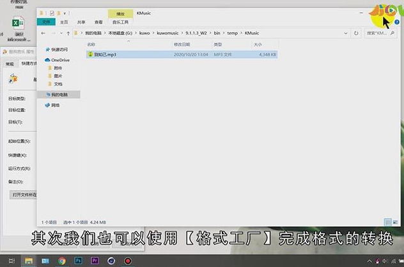Go up one folder level arrow
The image size is (404, 267).
(68, 33)
